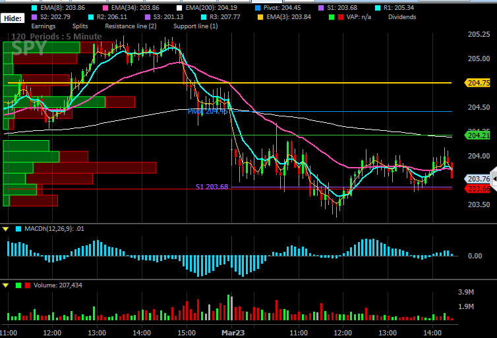Select the red 203.66 support price tag
497x338 pixels.
pyautogui.click(x=477, y=189)
